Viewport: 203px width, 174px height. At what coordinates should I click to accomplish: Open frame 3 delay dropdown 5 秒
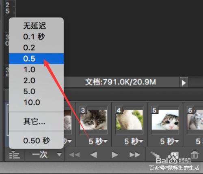[x=98, y=141]
